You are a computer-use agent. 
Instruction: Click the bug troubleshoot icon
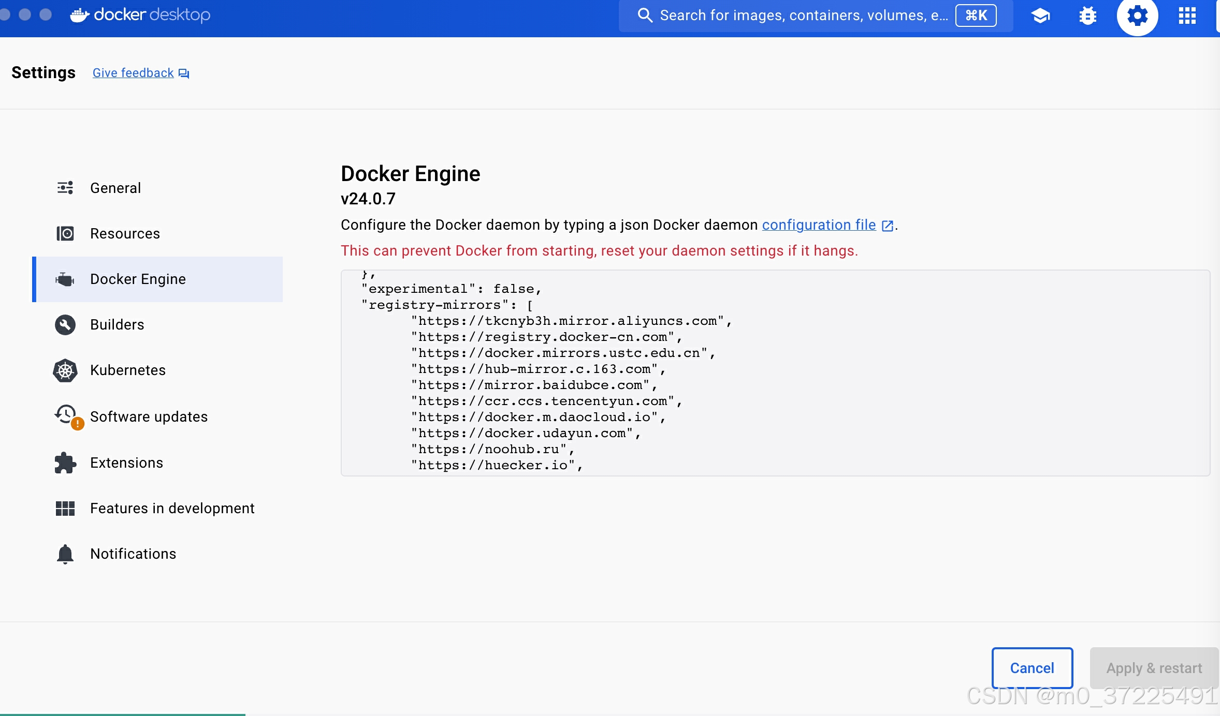1087,16
